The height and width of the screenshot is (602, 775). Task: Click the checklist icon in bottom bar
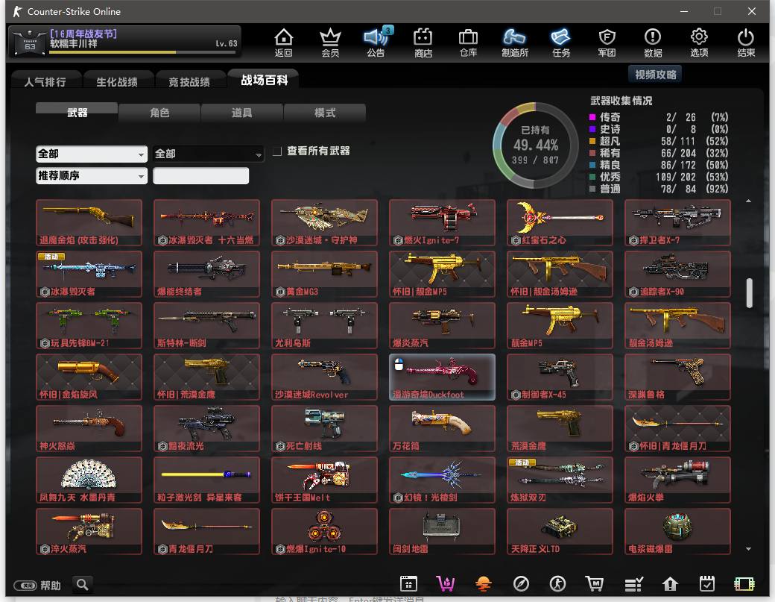click(633, 584)
